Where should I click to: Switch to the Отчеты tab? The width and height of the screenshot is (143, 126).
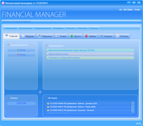coord(122,36)
